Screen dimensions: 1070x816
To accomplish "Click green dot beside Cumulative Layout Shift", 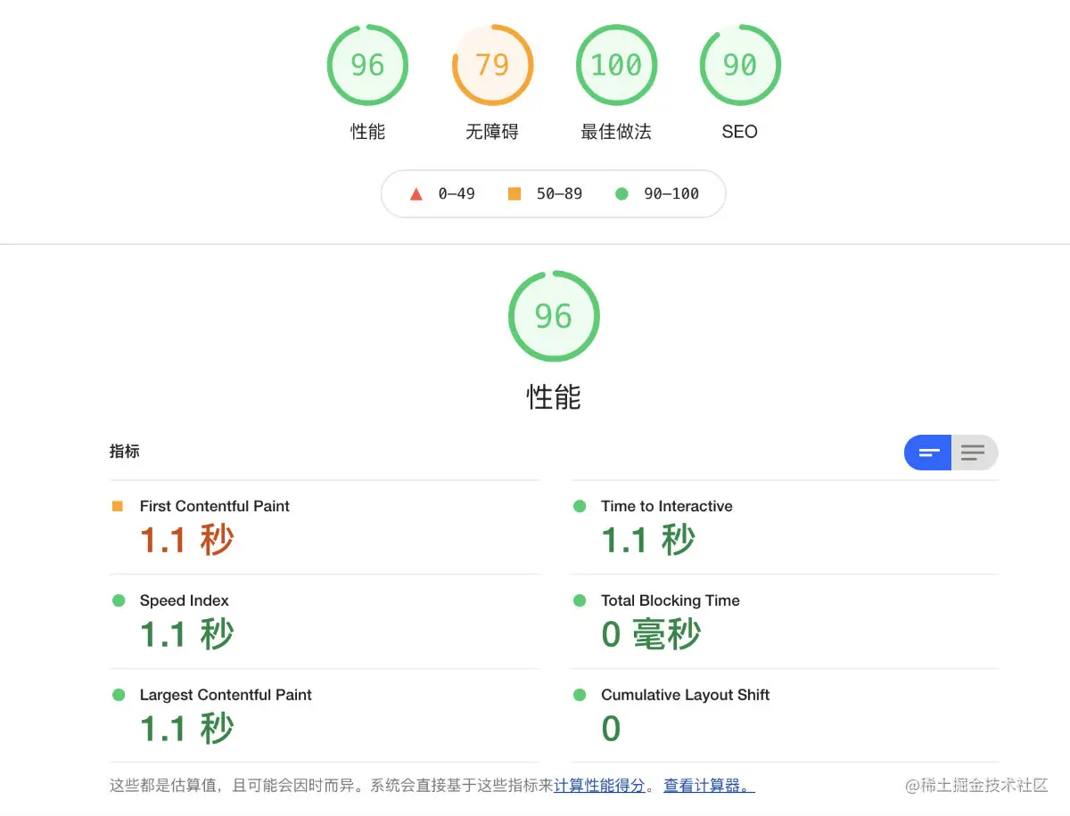I will pyautogui.click(x=580, y=695).
